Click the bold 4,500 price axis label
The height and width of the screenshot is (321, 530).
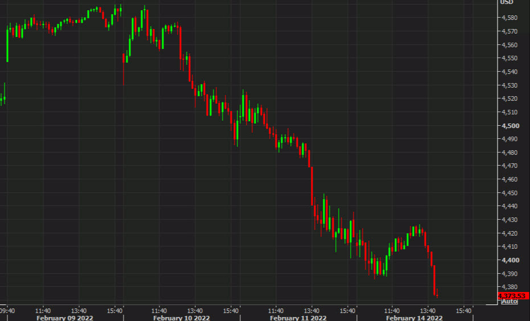coord(511,126)
